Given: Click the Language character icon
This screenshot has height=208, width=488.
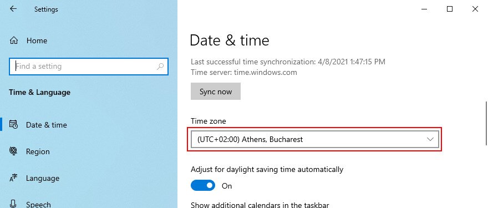Looking at the screenshot, I should [x=14, y=178].
